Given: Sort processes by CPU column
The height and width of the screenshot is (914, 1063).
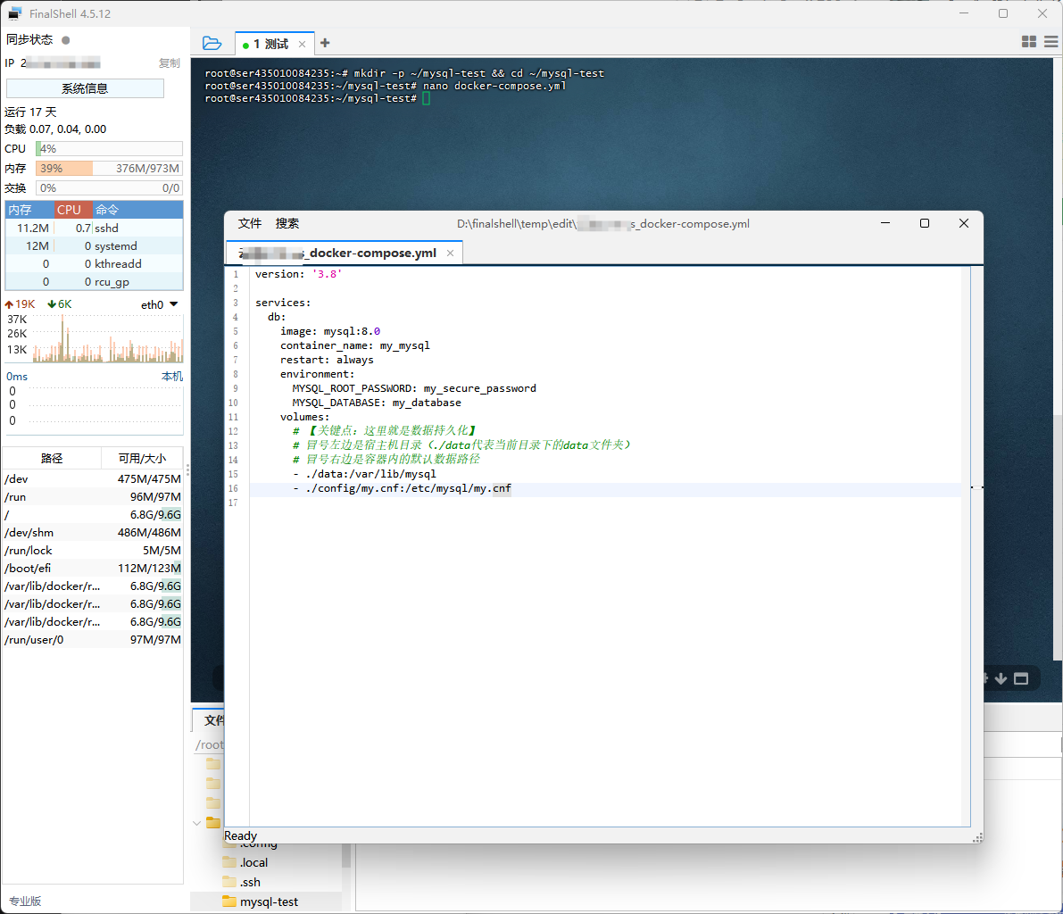Looking at the screenshot, I should pos(69,210).
